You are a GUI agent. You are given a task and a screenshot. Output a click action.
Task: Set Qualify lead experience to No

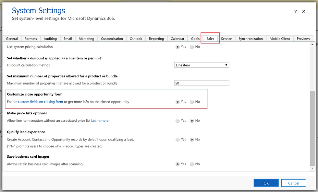192,140
